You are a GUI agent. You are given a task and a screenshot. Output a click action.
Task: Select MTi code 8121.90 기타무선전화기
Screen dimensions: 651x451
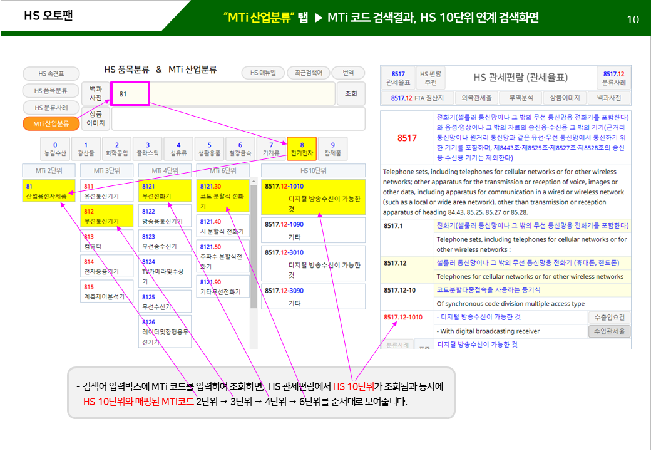tap(223, 286)
